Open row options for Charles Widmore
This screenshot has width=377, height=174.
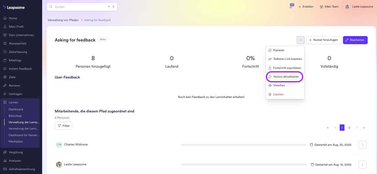(362, 145)
